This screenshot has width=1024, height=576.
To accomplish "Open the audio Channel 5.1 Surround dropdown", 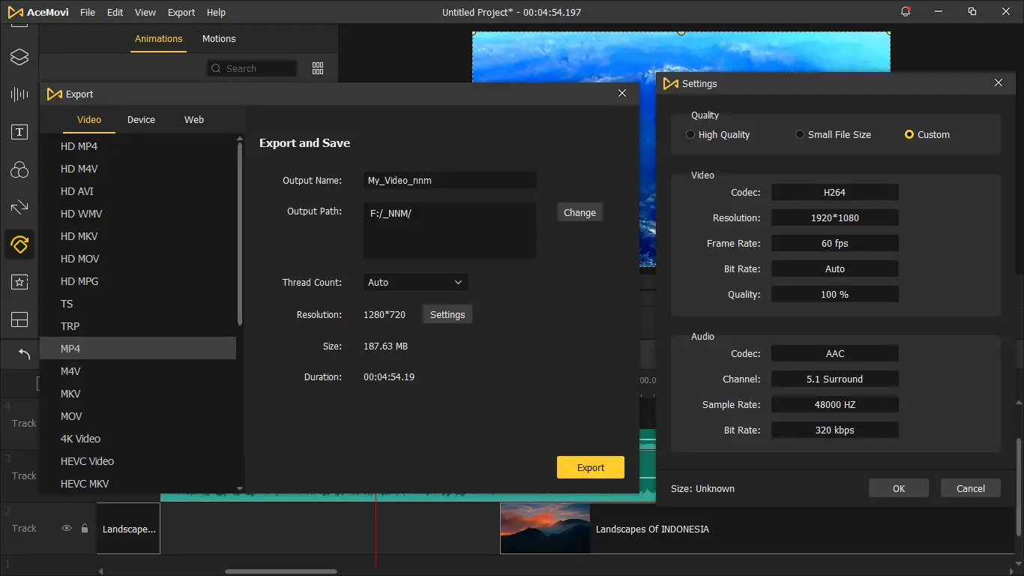I will click(834, 379).
